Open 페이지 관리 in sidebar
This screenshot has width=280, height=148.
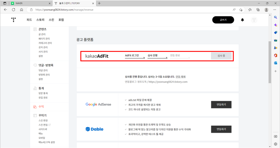(x=44, y=38)
